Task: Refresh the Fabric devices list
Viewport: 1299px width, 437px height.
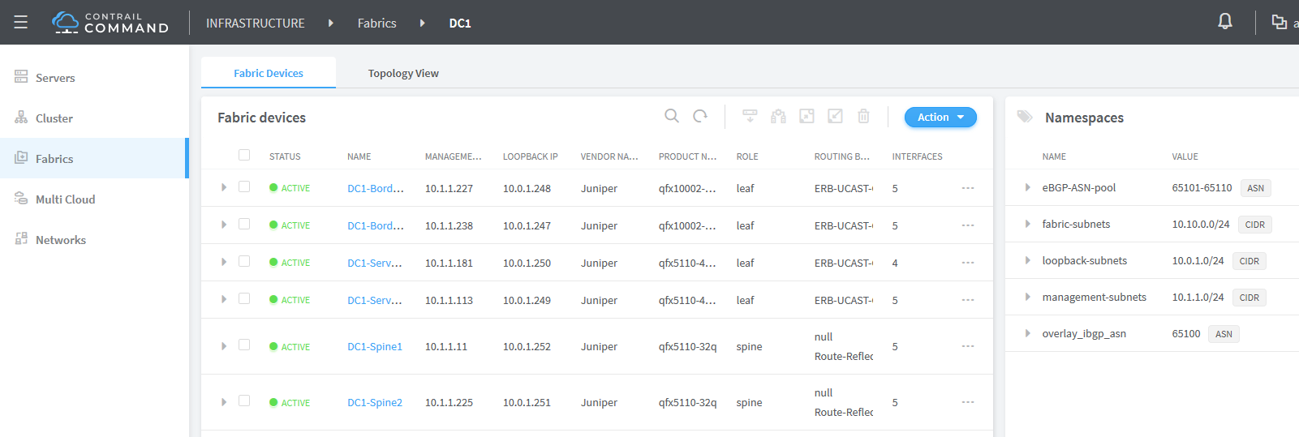Action: point(700,116)
